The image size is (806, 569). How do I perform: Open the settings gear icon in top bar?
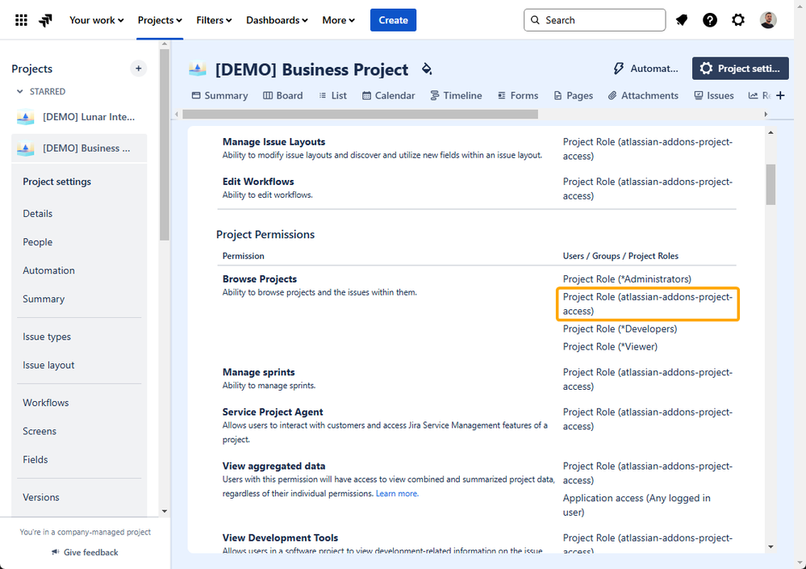738,20
